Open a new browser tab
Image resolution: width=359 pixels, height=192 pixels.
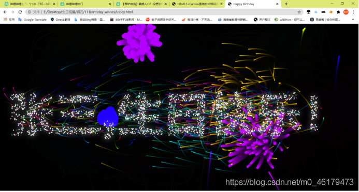(x=286, y=4)
